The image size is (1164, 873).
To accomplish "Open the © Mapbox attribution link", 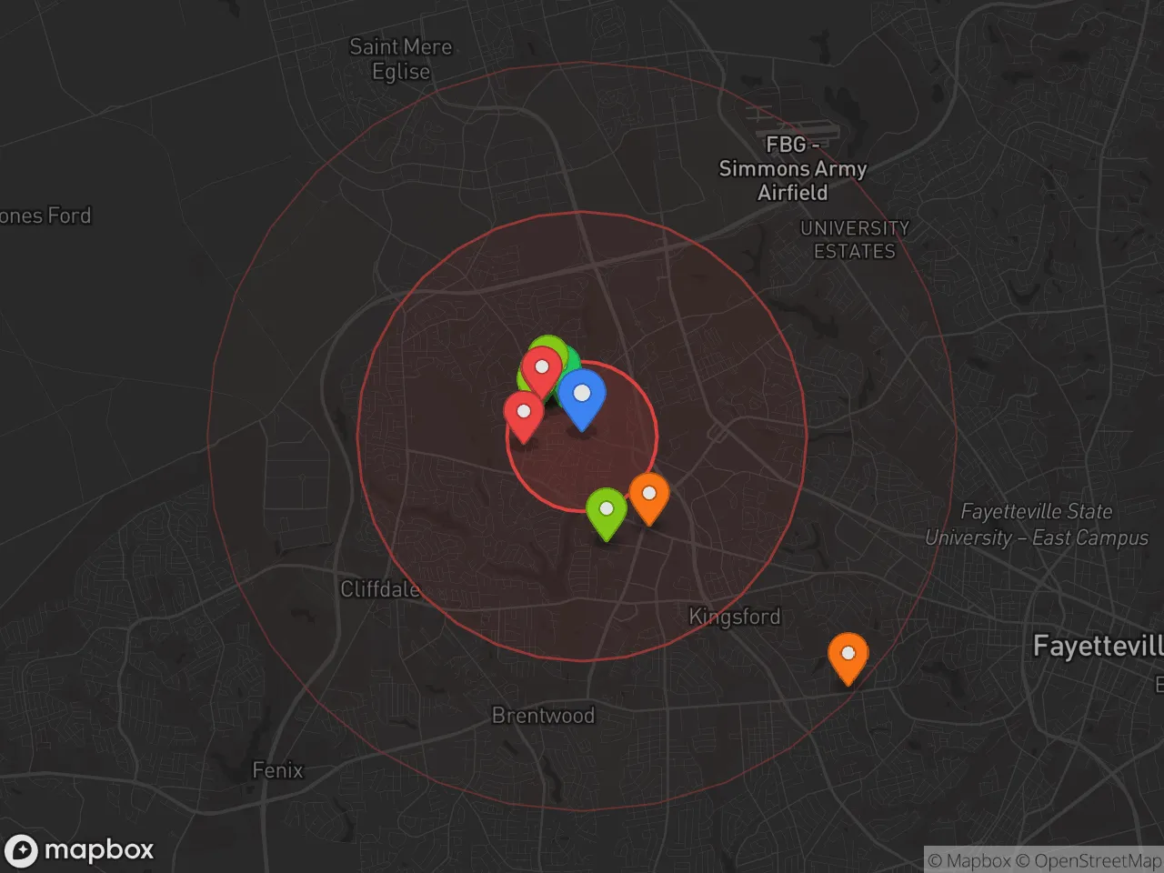I will (969, 860).
